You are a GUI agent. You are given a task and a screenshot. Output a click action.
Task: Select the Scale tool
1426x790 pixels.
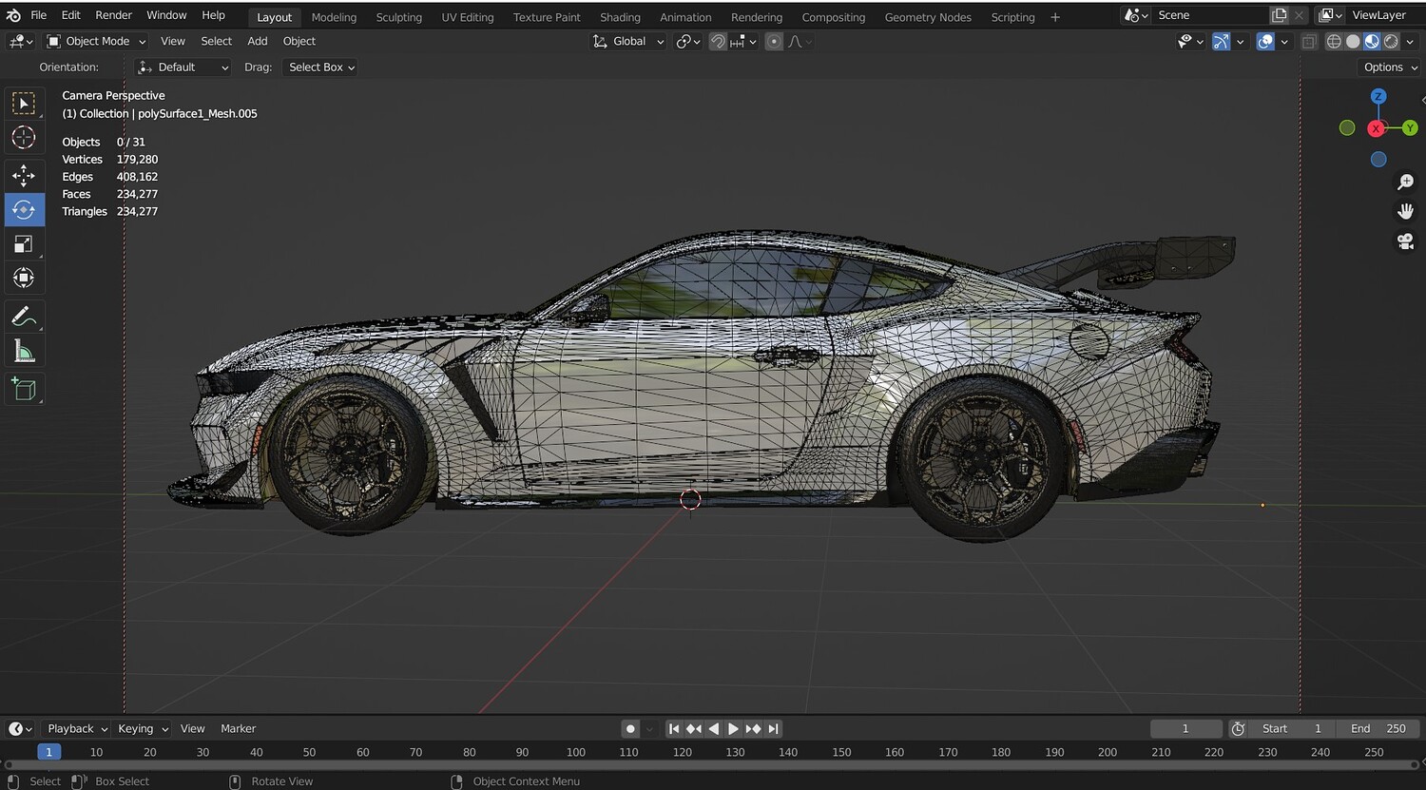pos(24,243)
